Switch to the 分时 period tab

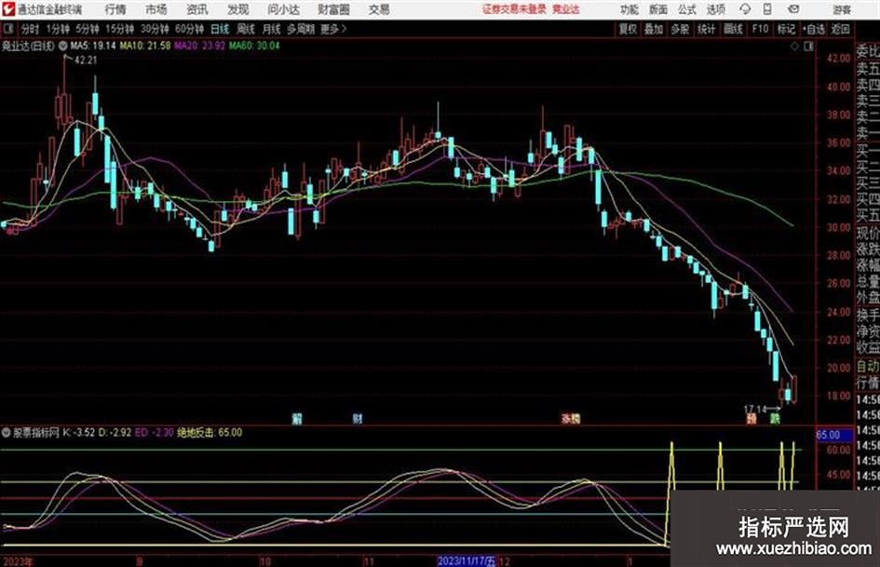[31, 29]
